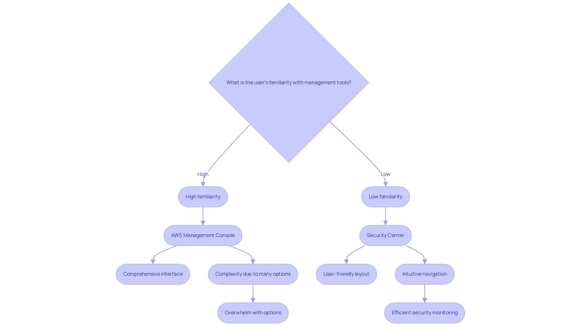Click the Efficient security monitoring node
This screenshot has width=581, height=327.
[425, 312]
